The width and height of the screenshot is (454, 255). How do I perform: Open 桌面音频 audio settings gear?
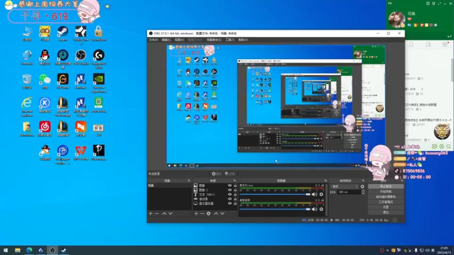321,209
